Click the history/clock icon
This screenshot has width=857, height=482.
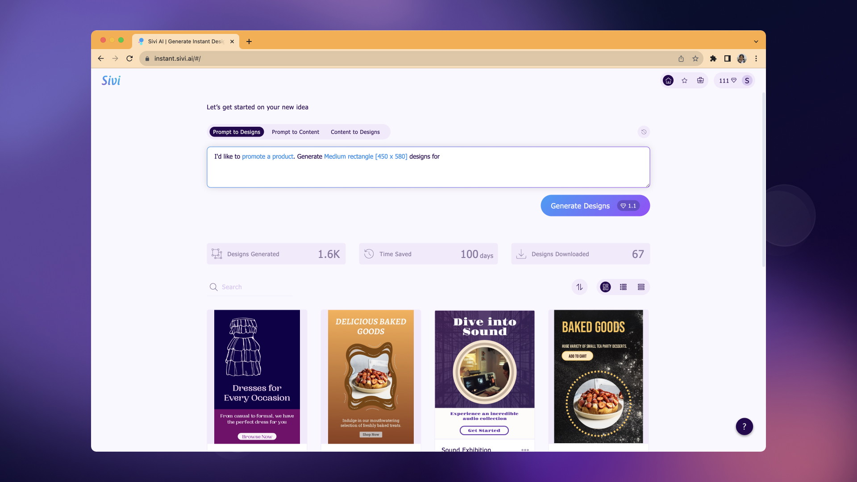pyautogui.click(x=644, y=131)
